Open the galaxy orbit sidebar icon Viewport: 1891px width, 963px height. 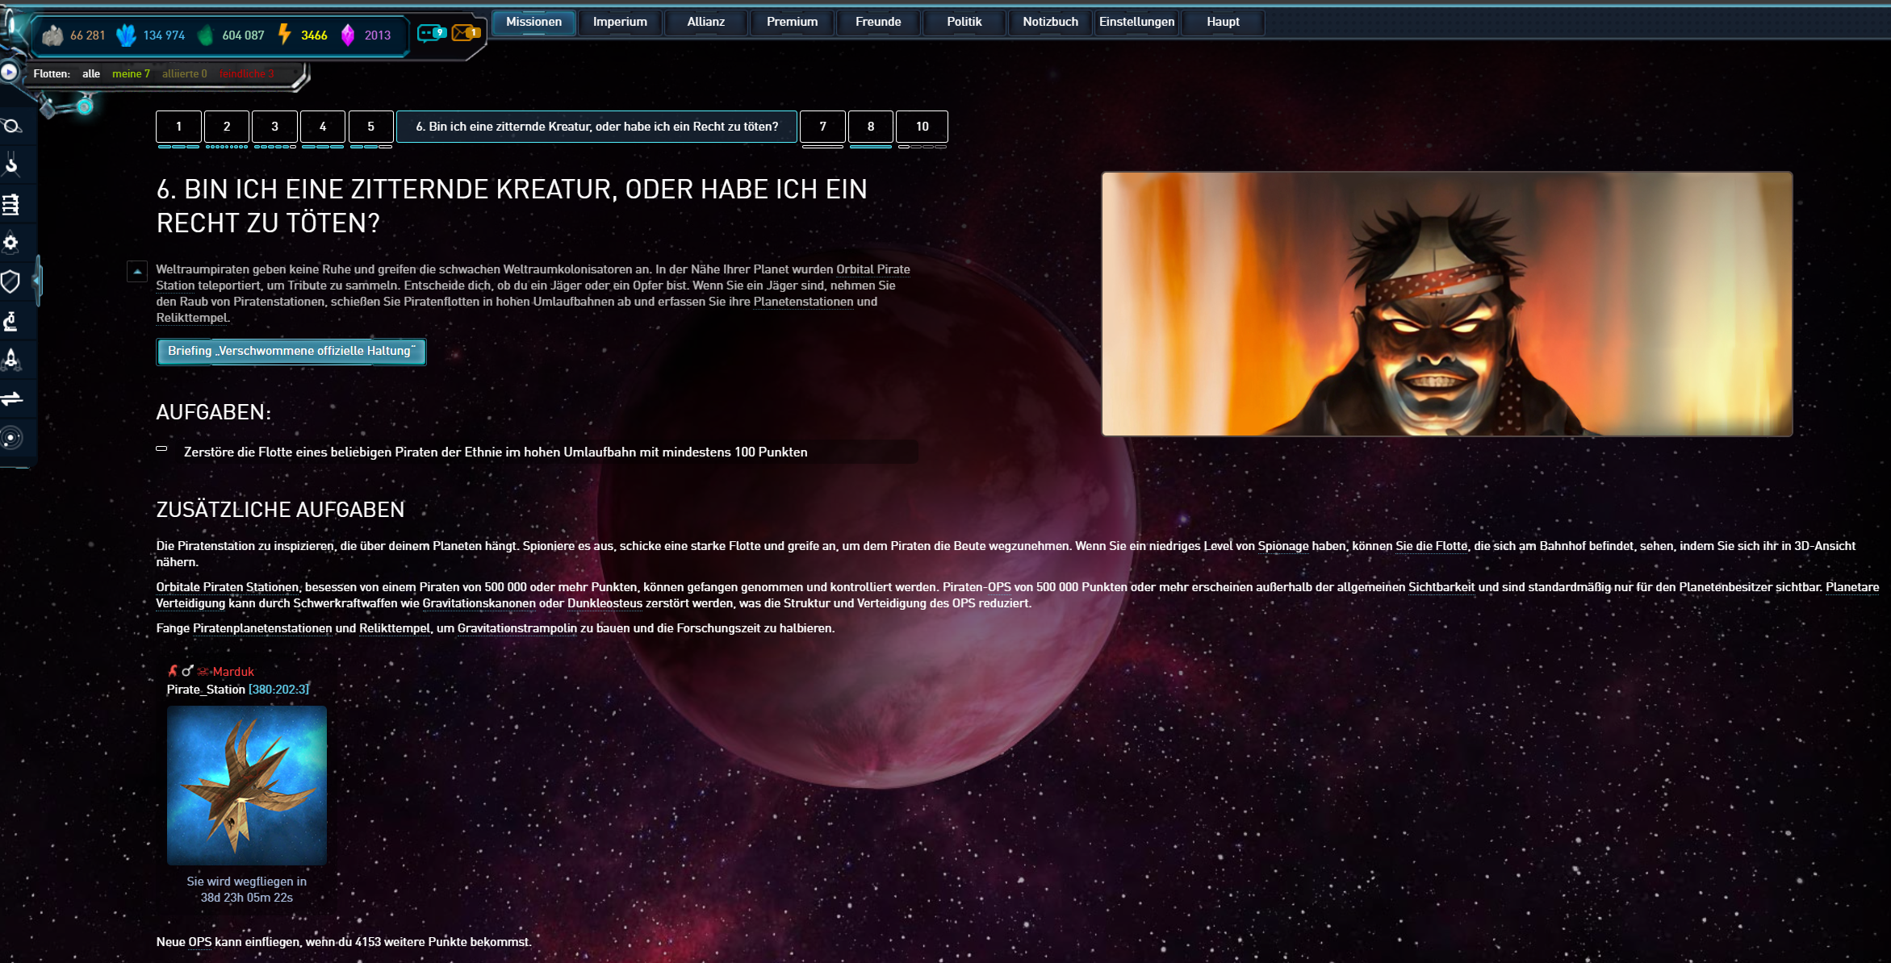pyautogui.click(x=11, y=438)
